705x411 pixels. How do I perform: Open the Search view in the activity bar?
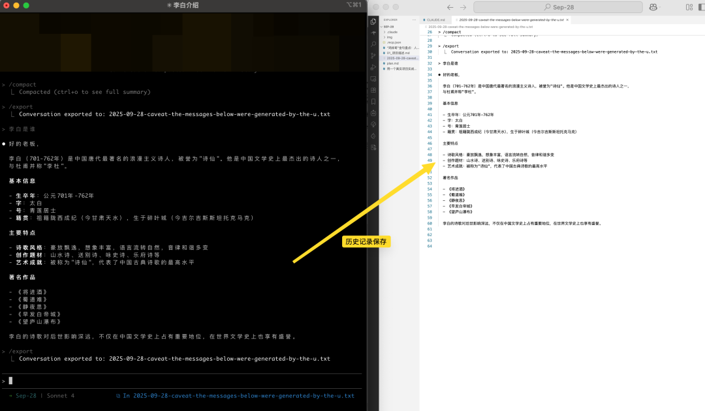pos(373,44)
